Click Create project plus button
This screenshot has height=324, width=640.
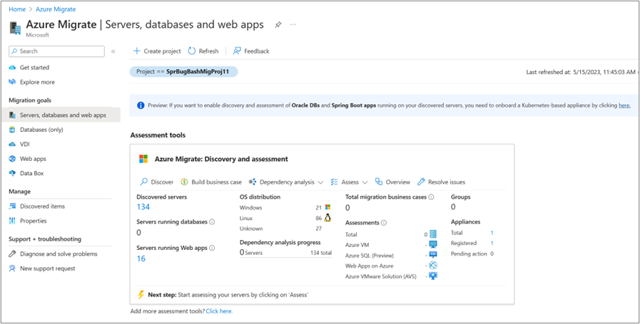tap(137, 51)
